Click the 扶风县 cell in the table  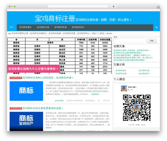point(62,63)
